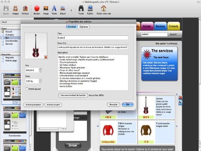Click Mon panier article count text
Image resolution: width=201 pixels, height=151 pixels.
point(166,44)
